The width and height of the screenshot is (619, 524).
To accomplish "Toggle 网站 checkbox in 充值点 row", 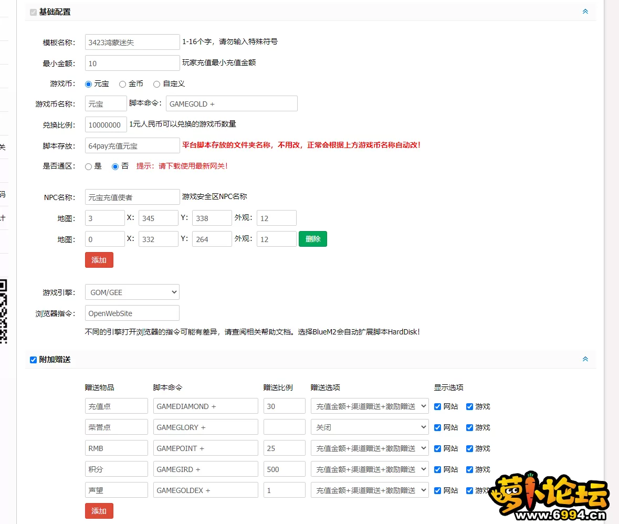I will 437,407.
